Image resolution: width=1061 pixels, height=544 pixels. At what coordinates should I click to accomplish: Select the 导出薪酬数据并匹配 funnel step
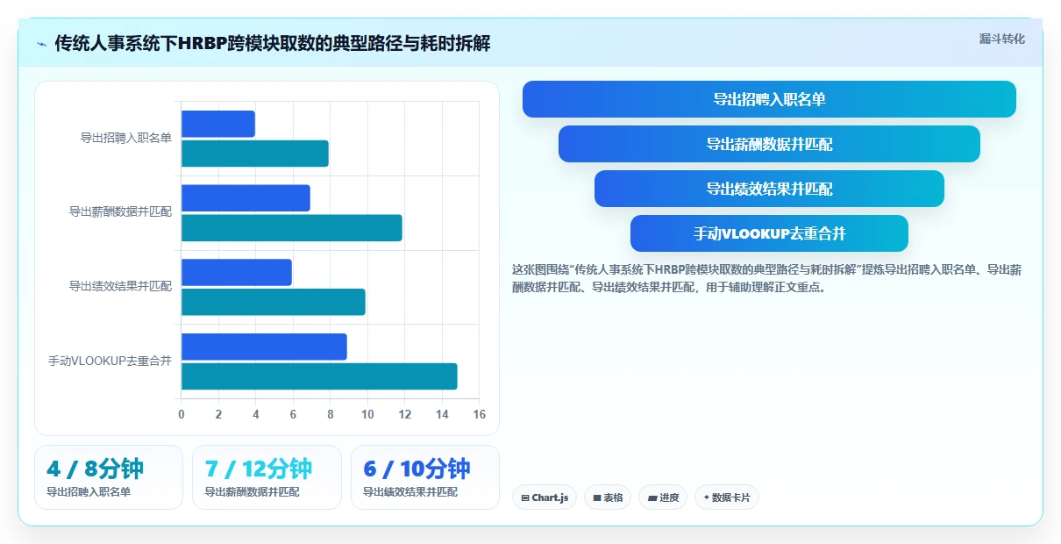769,144
